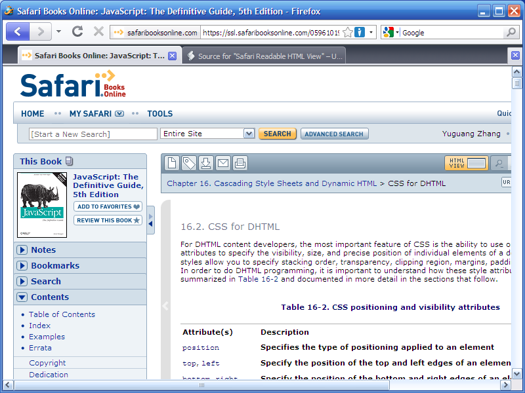Close the Safari Books Online tab
This screenshot has height=393, width=525.
(x=172, y=56)
